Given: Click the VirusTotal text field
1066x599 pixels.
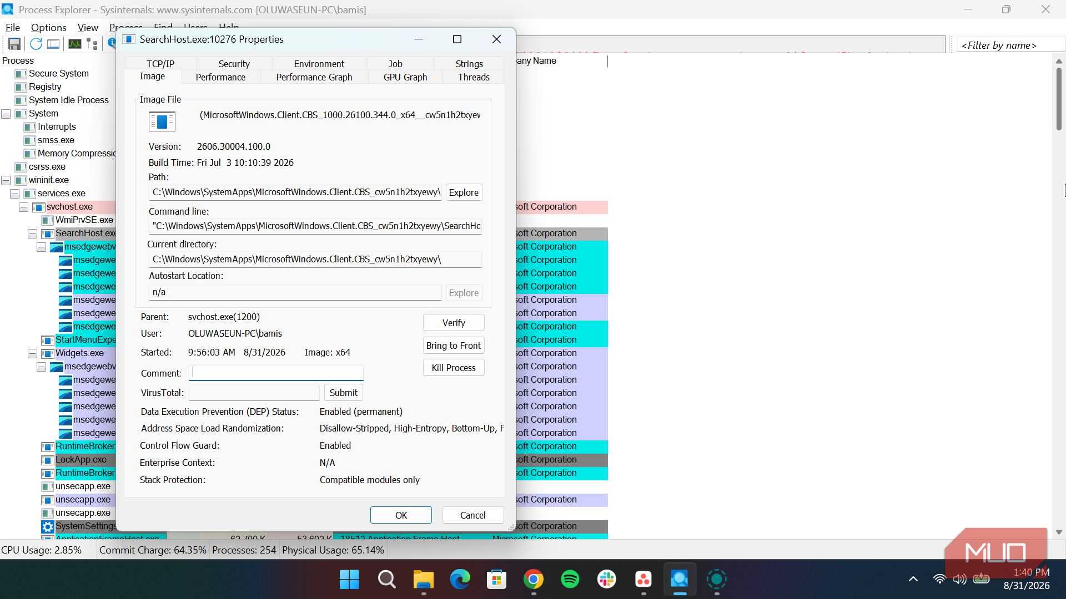Looking at the screenshot, I should point(254,393).
